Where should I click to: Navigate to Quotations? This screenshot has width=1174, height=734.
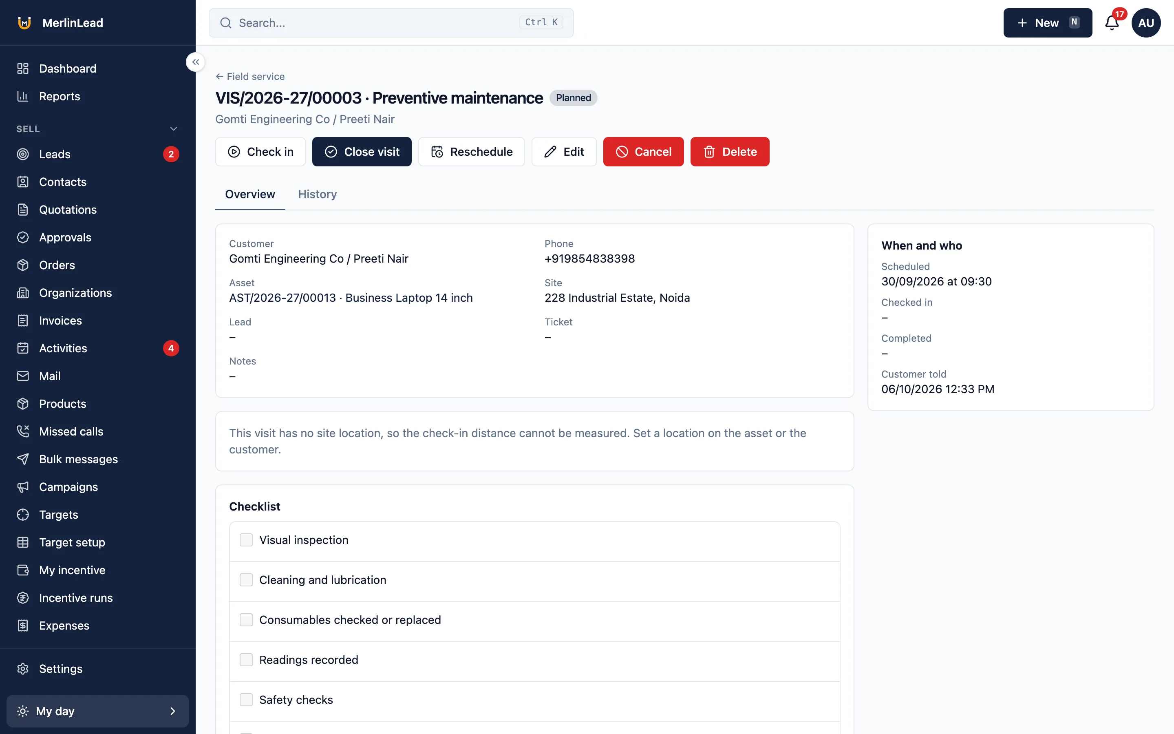tap(97, 209)
